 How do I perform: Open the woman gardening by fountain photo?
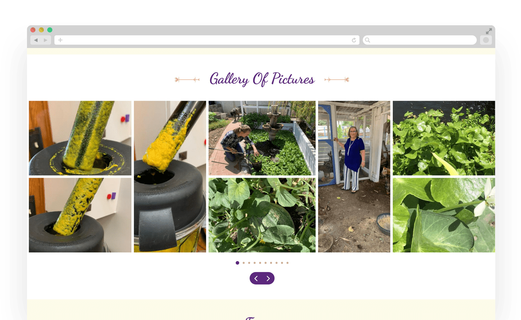(x=262, y=138)
